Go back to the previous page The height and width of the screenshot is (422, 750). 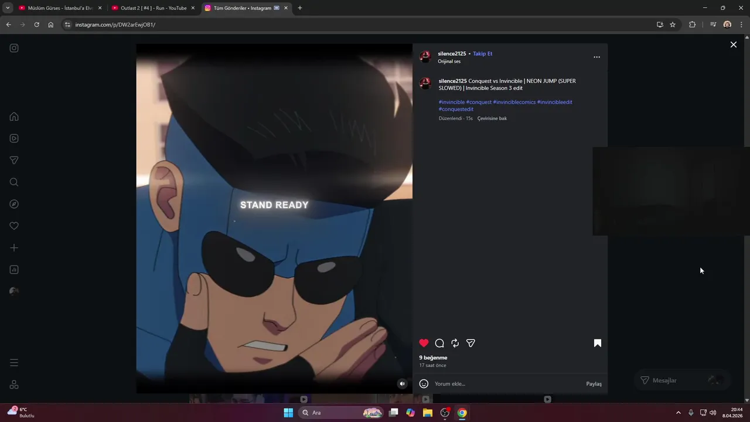pos(8,25)
